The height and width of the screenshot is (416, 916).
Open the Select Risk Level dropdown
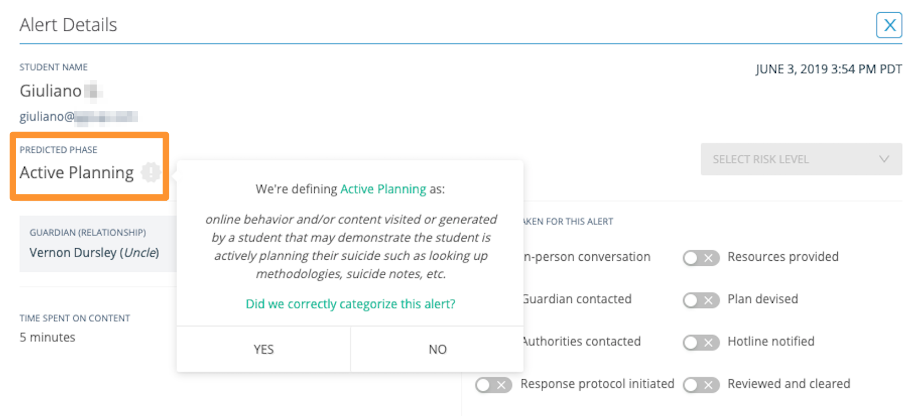(x=801, y=159)
